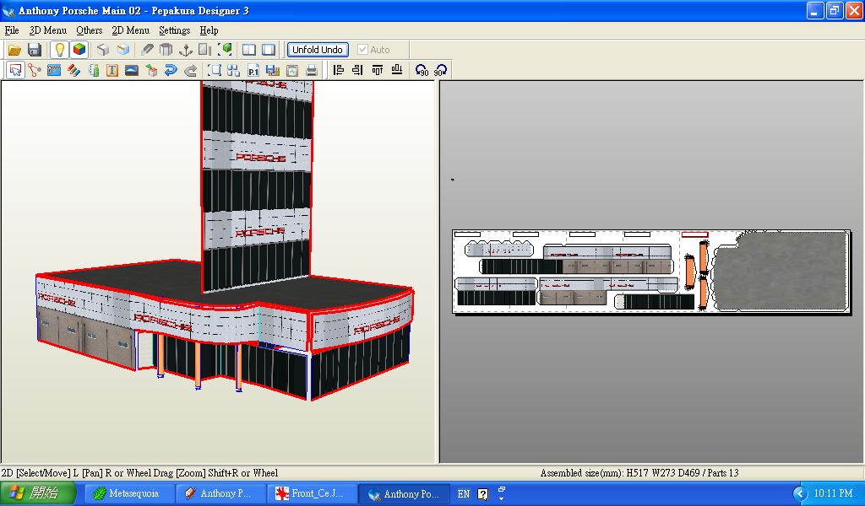The height and width of the screenshot is (506, 865).
Task: Select the anchor tool icon
Action: point(186,50)
